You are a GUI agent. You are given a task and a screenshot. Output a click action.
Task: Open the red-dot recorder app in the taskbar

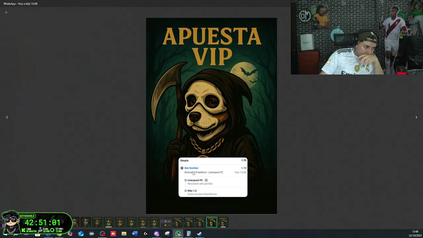102,234
